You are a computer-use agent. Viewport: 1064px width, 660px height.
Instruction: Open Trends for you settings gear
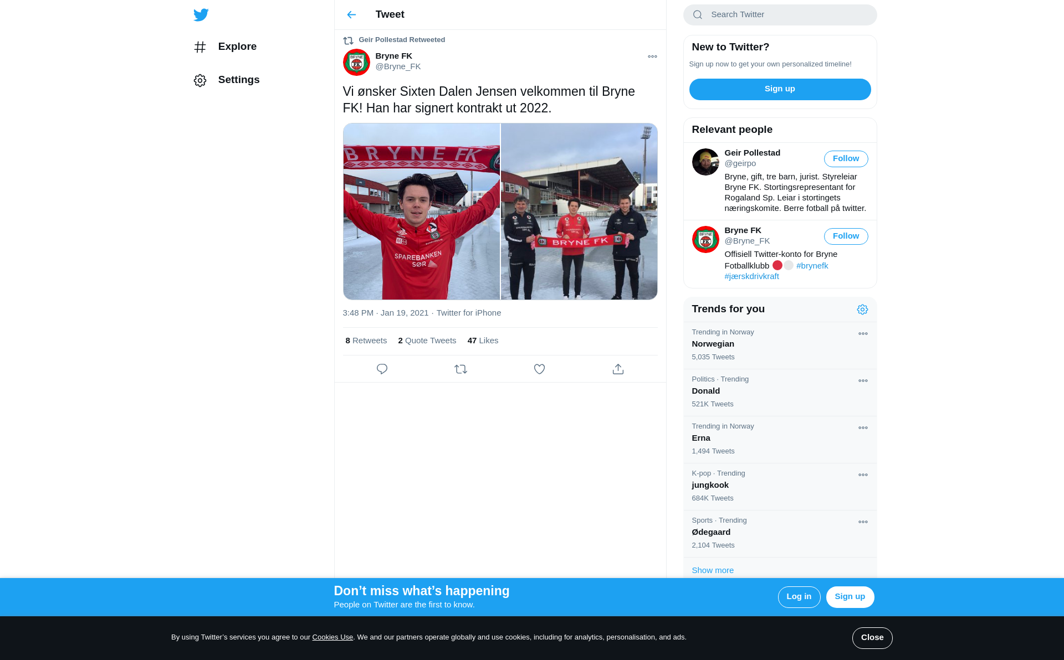(862, 310)
